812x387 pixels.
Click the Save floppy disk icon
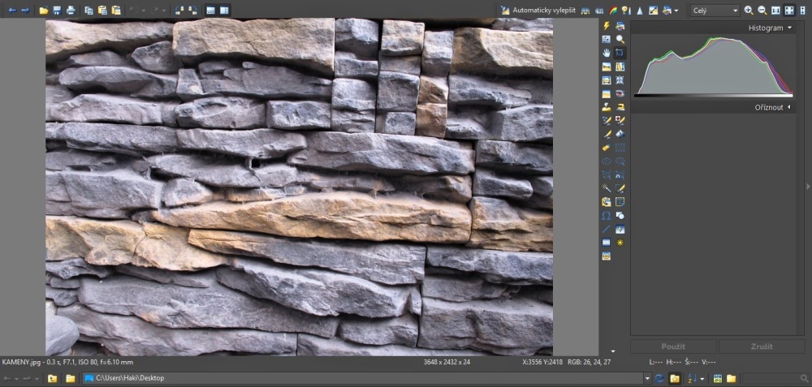57,11
